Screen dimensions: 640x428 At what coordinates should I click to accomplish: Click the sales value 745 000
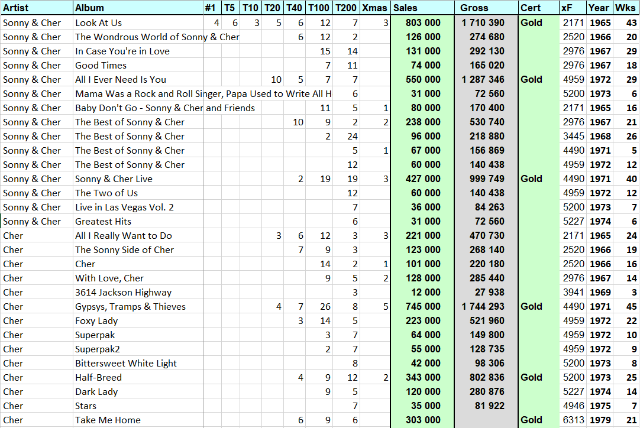tap(422, 306)
